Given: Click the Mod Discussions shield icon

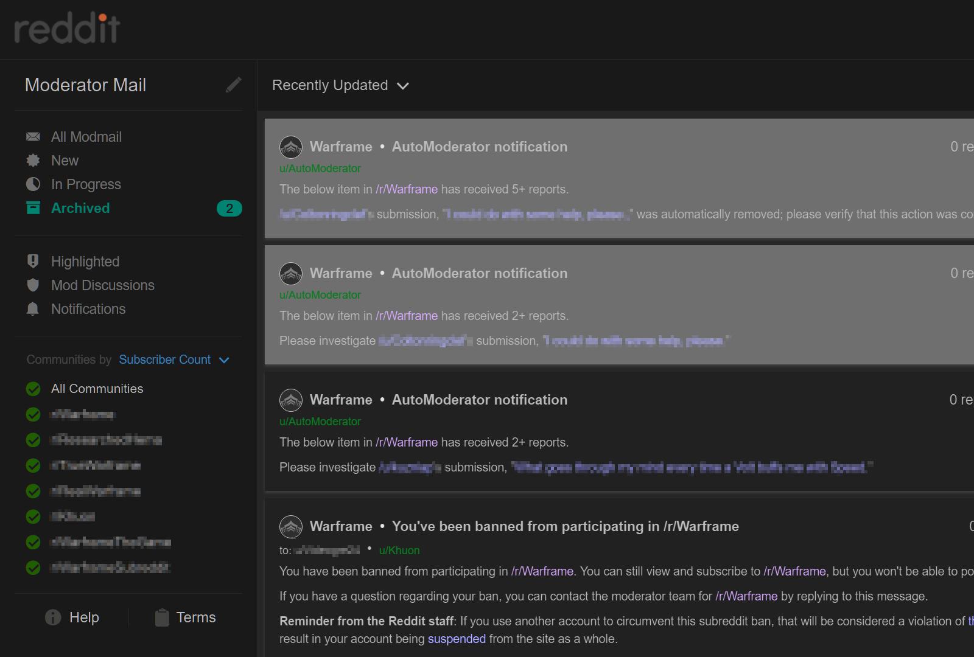Looking at the screenshot, I should (x=33, y=285).
